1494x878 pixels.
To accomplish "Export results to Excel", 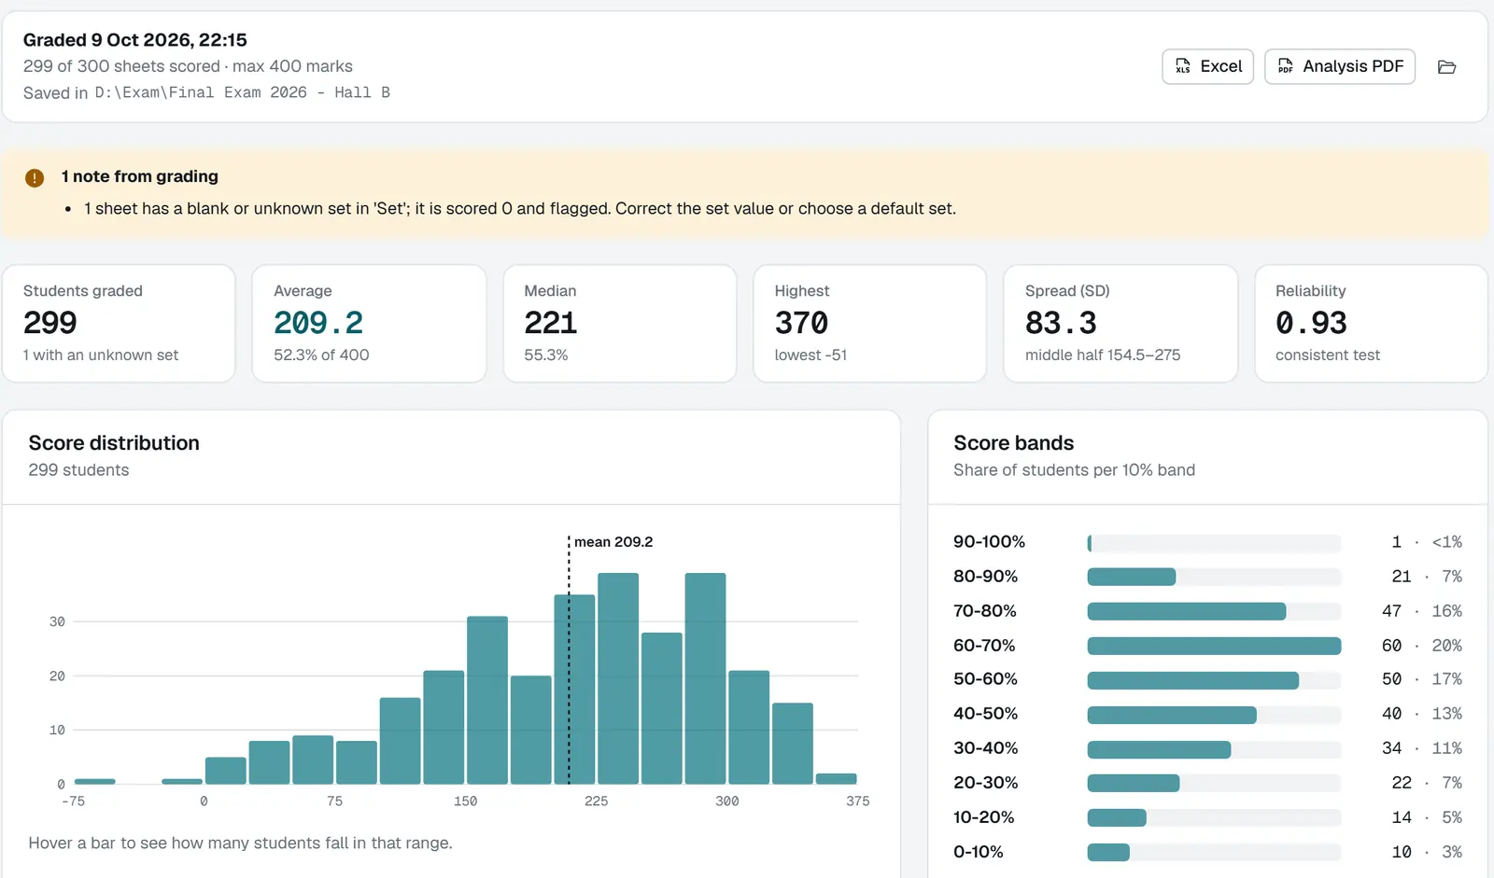I will point(1207,66).
